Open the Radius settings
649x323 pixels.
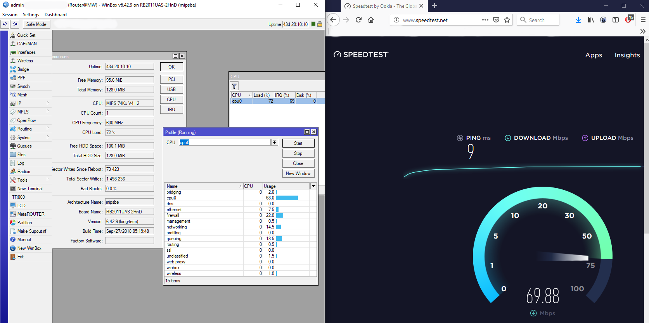24,172
